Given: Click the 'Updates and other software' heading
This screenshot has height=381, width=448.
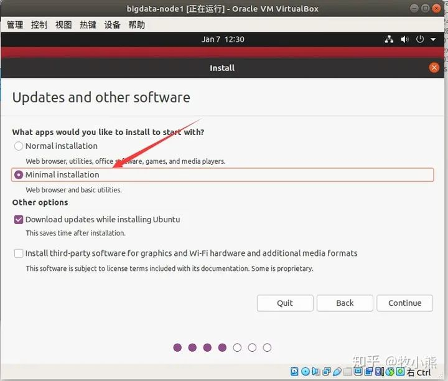Looking at the screenshot, I should tap(101, 98).
